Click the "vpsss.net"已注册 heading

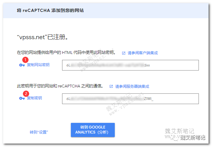(x=42, y=37)
